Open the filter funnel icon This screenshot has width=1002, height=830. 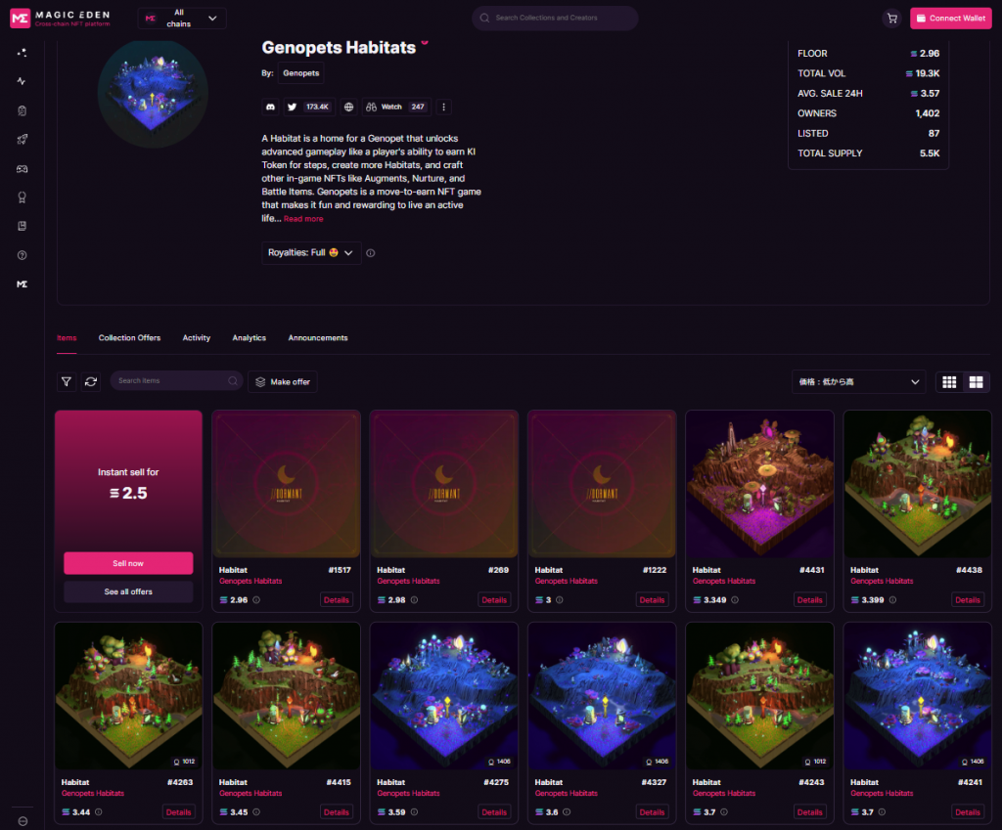point(67,381)
